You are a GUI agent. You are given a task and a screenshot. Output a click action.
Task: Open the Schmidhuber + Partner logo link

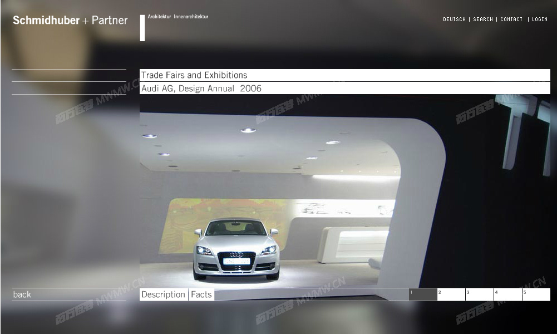click(x=70, y=20)
